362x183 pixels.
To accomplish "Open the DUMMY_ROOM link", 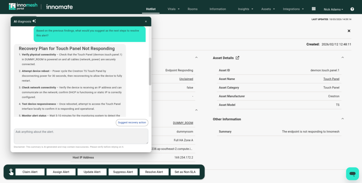I will pyautogui.click(x=183, y=123).
